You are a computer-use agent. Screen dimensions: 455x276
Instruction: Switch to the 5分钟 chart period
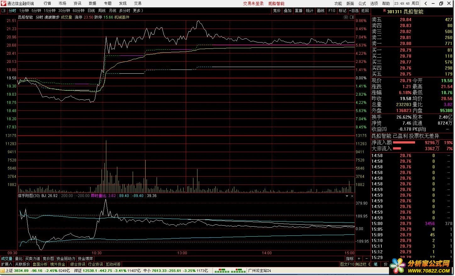tap(36, 11)
